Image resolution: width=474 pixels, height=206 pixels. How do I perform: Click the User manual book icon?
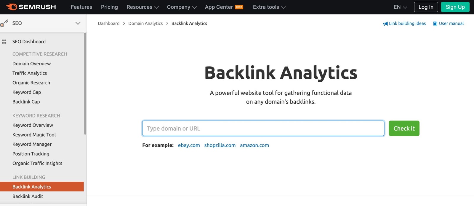point(435,24)
